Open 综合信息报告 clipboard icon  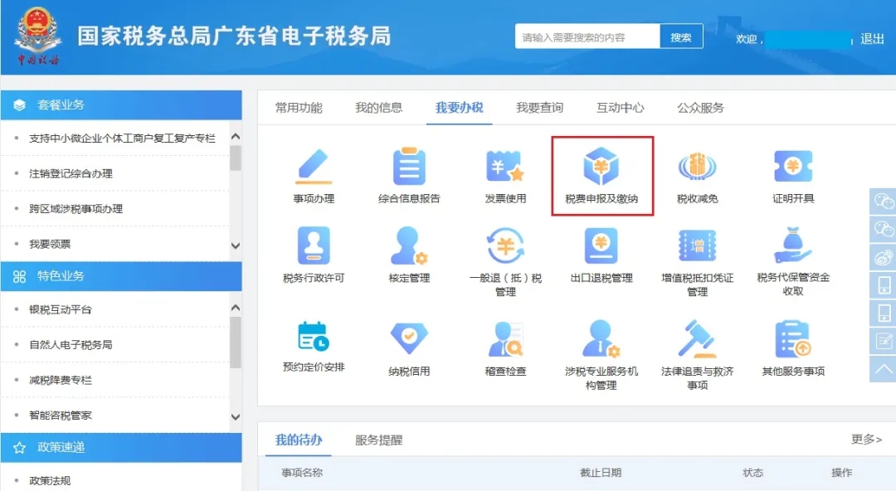click(x=409, y=168)
